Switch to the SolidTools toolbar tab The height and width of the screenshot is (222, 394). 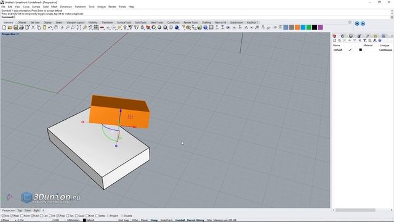click(x=140, y=22)
